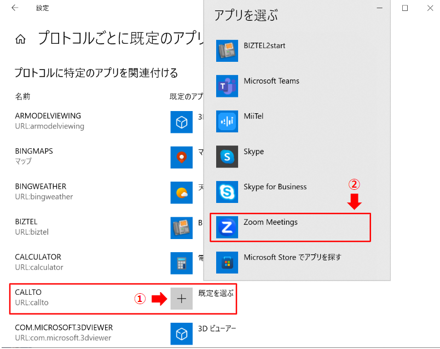
Task: Click 'URL:armodelviewing' text
Action: pos(50,126)
